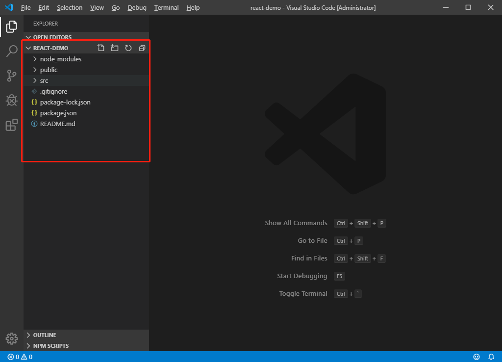The height and width of the screenshot is (362, 502).
Task: Create a new file in REACT-DEMO
Action: 100,48
